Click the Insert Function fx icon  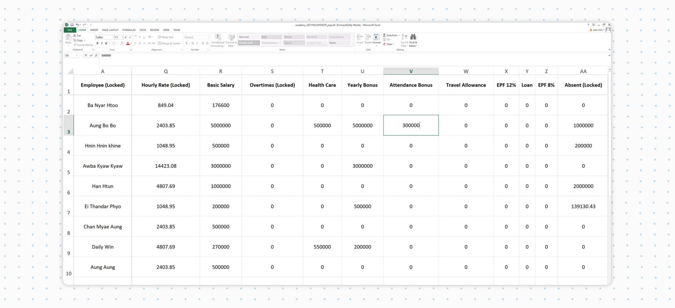click(x=96, y=55)
